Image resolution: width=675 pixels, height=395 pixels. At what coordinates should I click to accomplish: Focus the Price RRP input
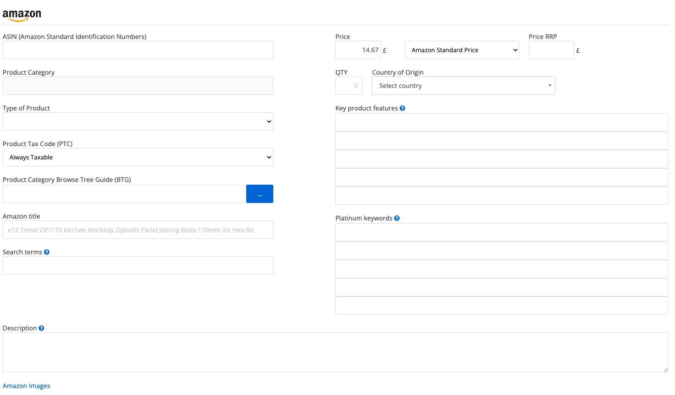point(552,50)
